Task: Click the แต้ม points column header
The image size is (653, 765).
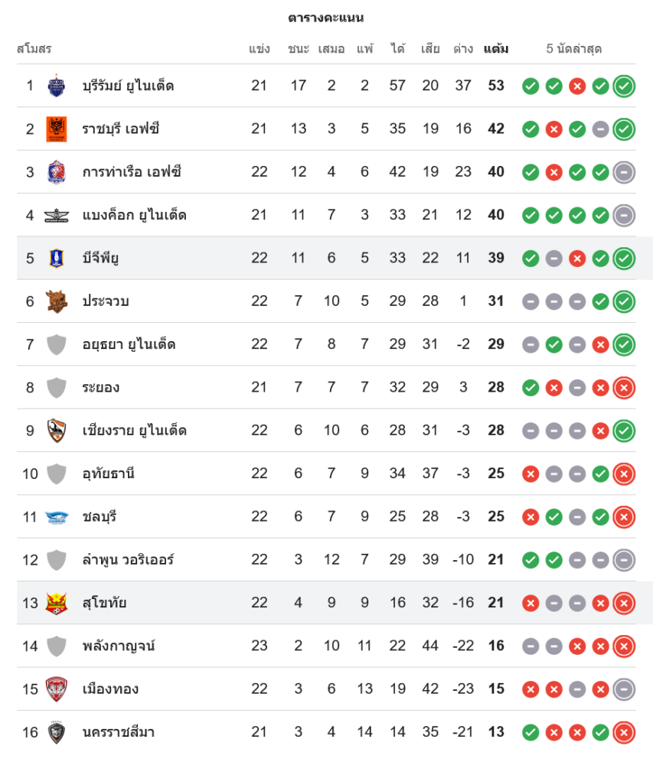Action: [496, 49]
